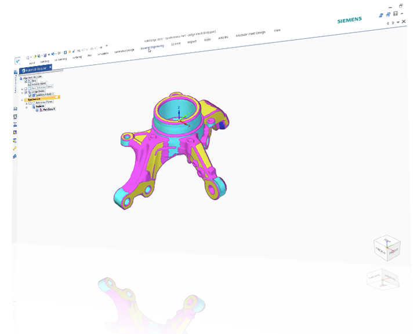This screenshot has height=334, width=417.
Task: Close the Align mesh body.par document tab
Action: click(x=50, y=67)
